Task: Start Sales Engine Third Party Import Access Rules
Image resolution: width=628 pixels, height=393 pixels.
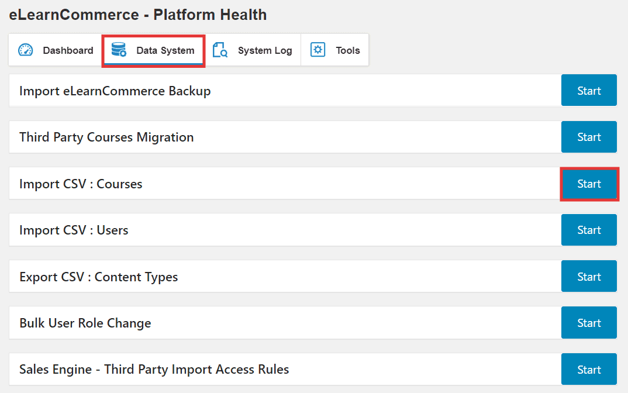Action: pos(589,370)
